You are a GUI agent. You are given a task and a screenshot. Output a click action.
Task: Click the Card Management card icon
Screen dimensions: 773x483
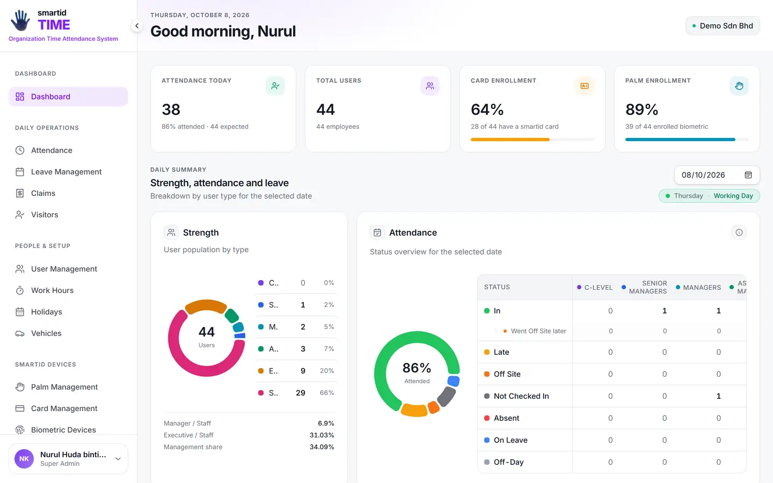20,408
